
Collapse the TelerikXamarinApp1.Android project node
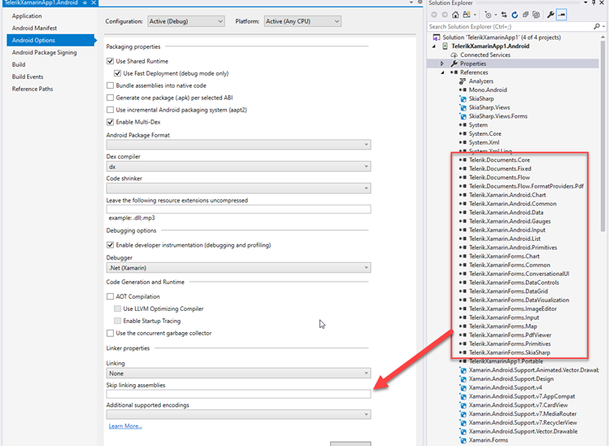pyautogui.click(x=434, y=46)
